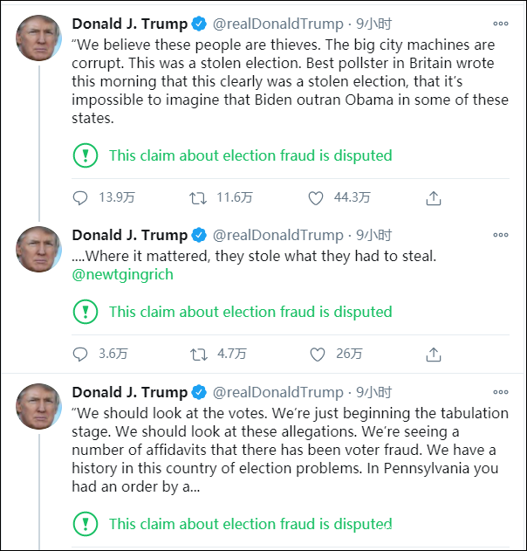Viewport: 527px width, 551px height.
Task: Open more options on the first tweet
Action: tap(500, 24)
